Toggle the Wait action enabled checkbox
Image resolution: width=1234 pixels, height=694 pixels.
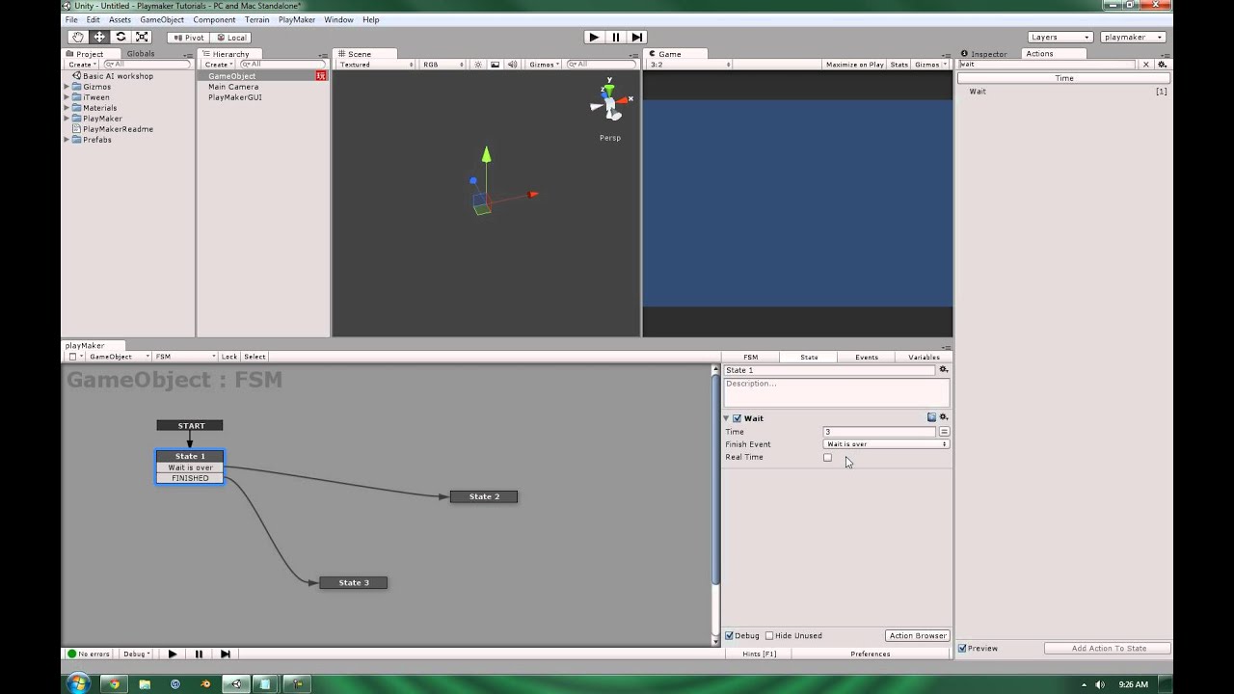(738, 418)
